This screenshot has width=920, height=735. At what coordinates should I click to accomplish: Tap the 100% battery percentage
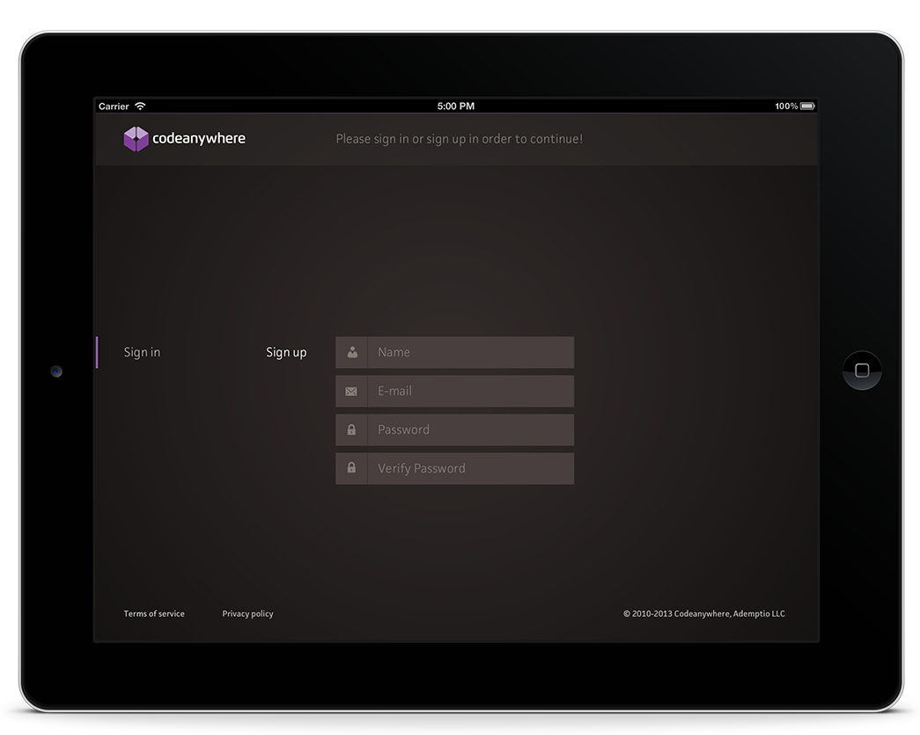click(x=786, y=107)
